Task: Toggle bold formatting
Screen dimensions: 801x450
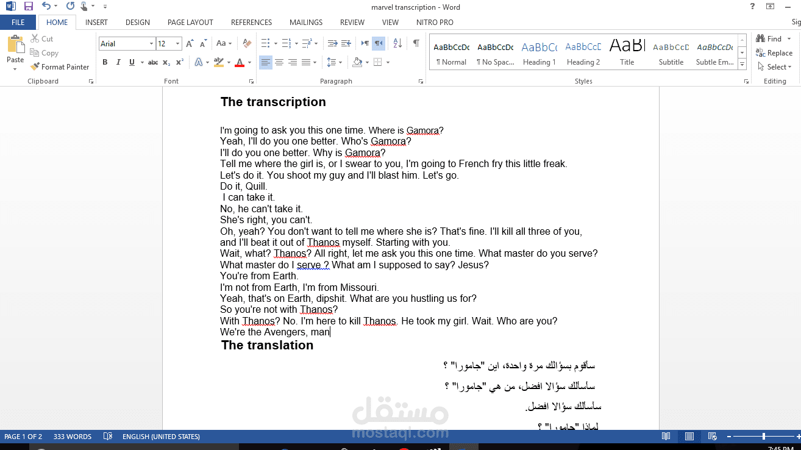Action: (x=105, y=62)
